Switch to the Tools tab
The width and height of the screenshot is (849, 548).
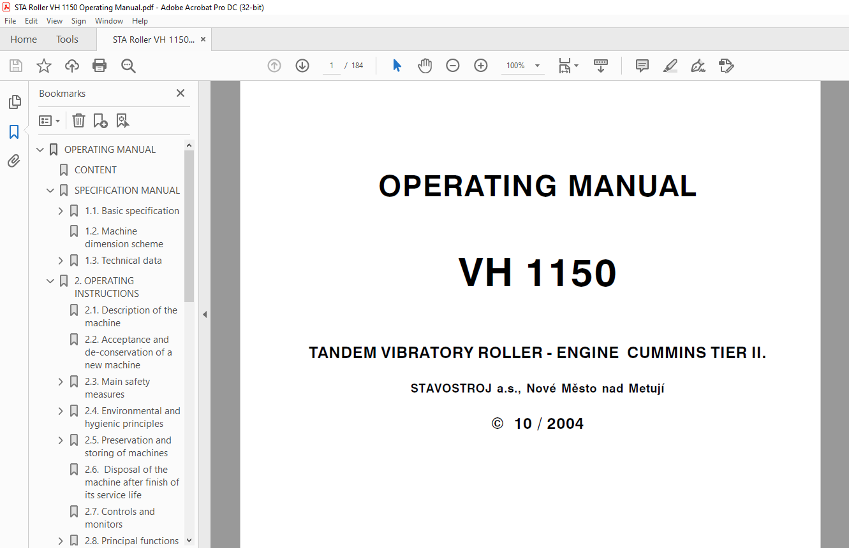[67, 40]
